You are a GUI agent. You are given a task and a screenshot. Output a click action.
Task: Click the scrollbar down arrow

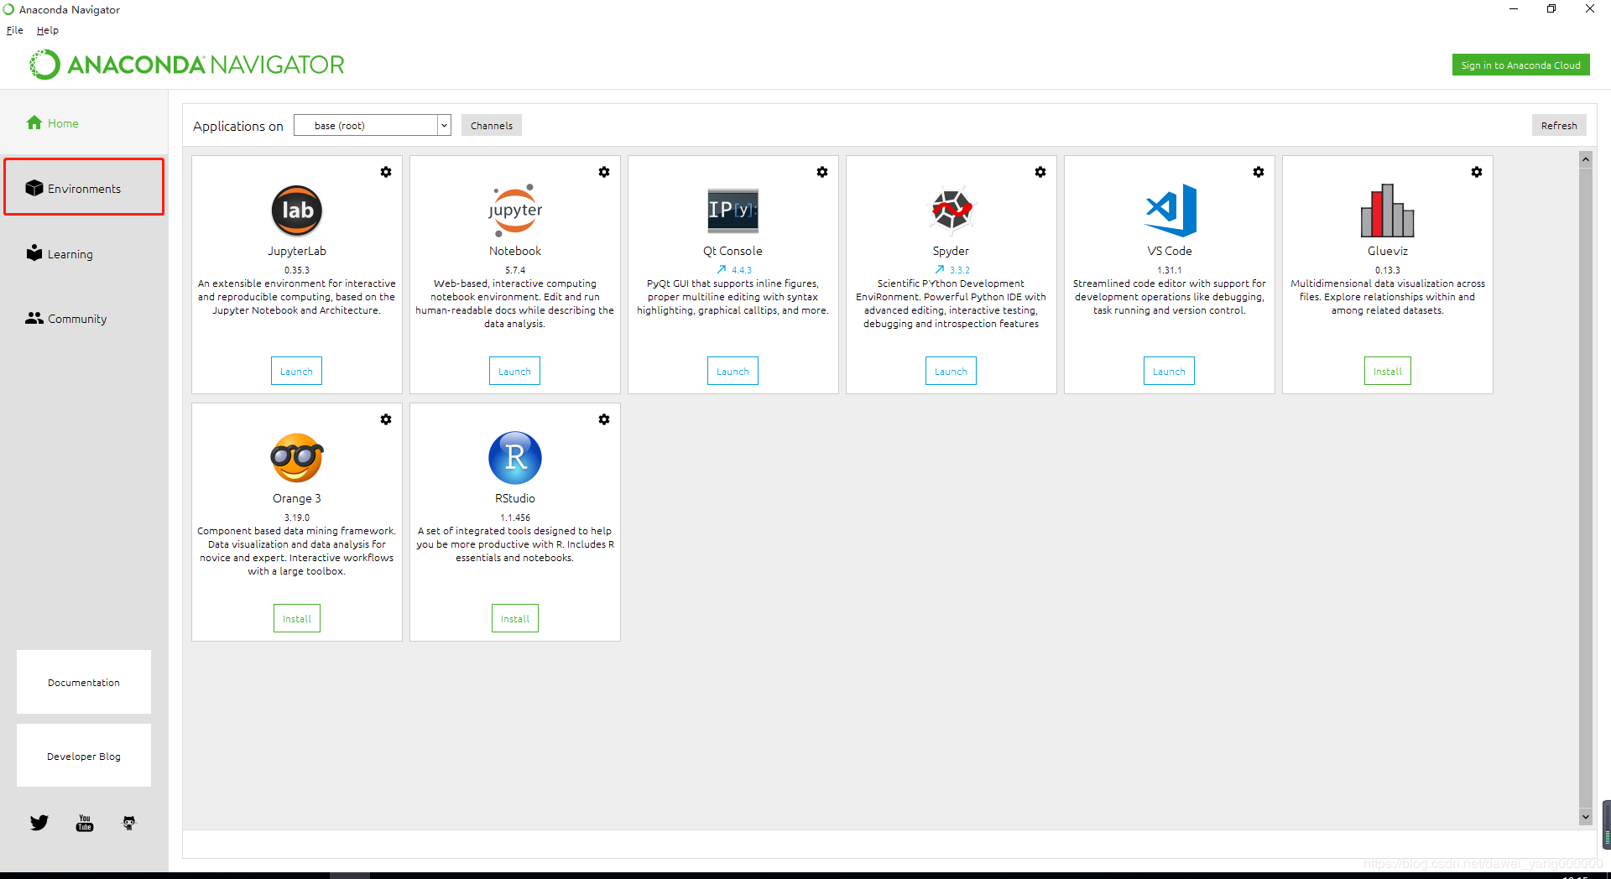pos(1586,817)
